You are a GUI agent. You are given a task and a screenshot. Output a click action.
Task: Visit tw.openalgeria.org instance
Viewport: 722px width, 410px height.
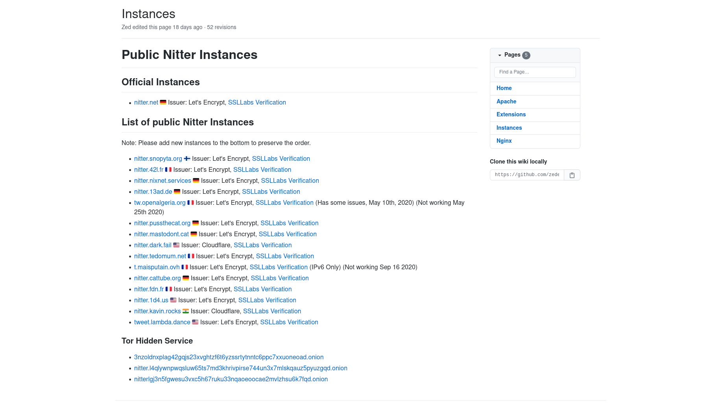pyautogui.click(x=160, y=202)
